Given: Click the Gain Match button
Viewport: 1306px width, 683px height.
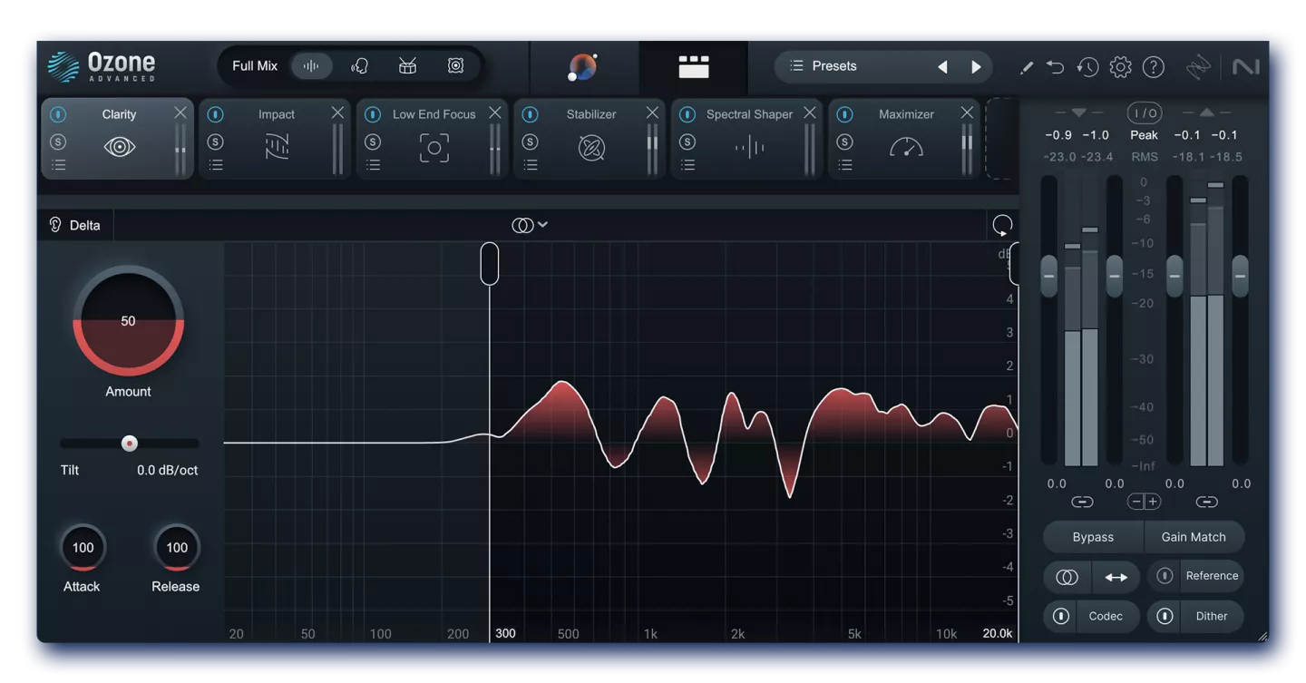Looking at the screenshot, I should [x=1194, y=537].
